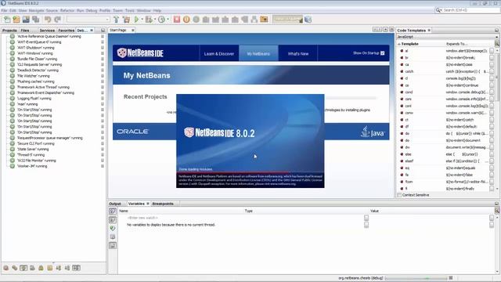Click the memory usage meter in the toolbar

287,20
